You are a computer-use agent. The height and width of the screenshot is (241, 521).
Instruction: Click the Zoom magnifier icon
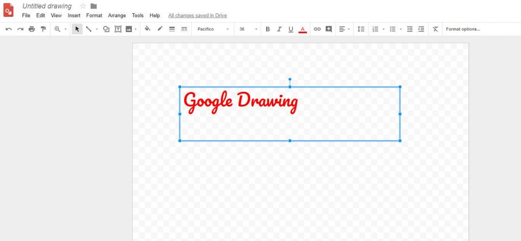click(57, 29)
